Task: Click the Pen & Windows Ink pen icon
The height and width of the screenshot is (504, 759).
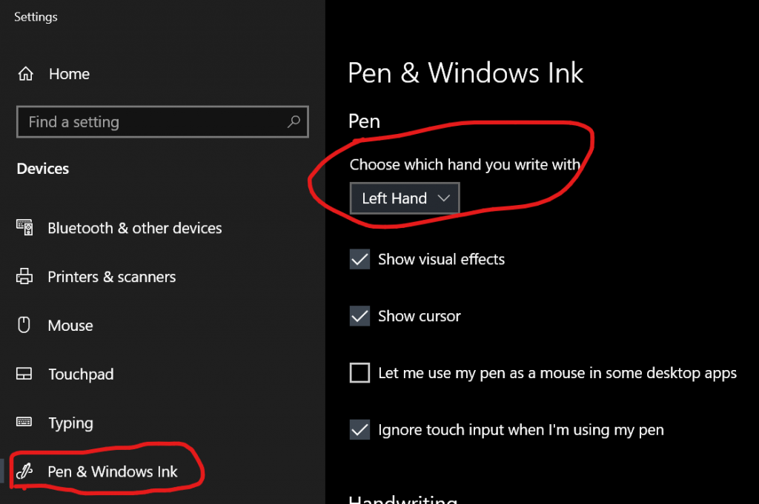Action: click(24, 471)
